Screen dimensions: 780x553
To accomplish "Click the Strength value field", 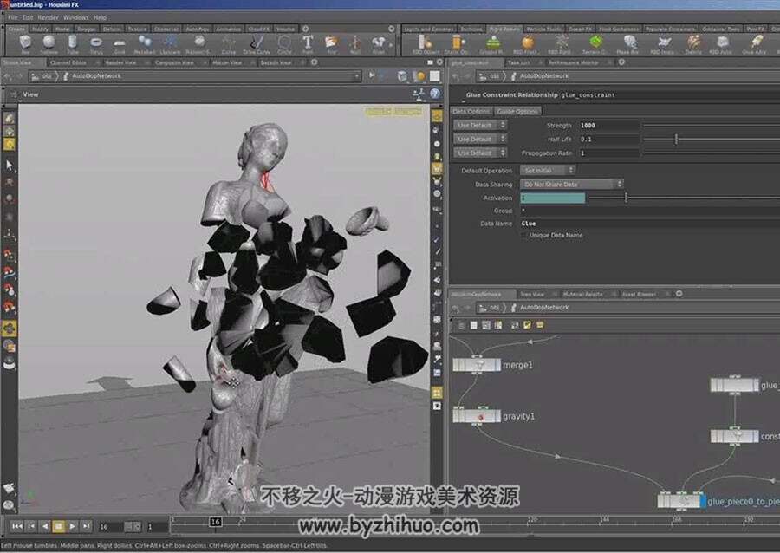I will [x=608, y=126].
